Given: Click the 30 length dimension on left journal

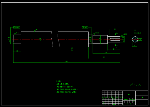Looking at the screenshot, I should (x=17, y=51).
